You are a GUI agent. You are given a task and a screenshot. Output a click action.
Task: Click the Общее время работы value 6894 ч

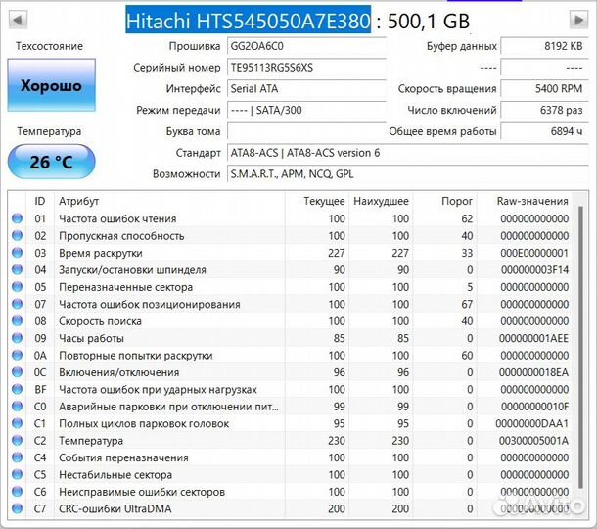544,131
